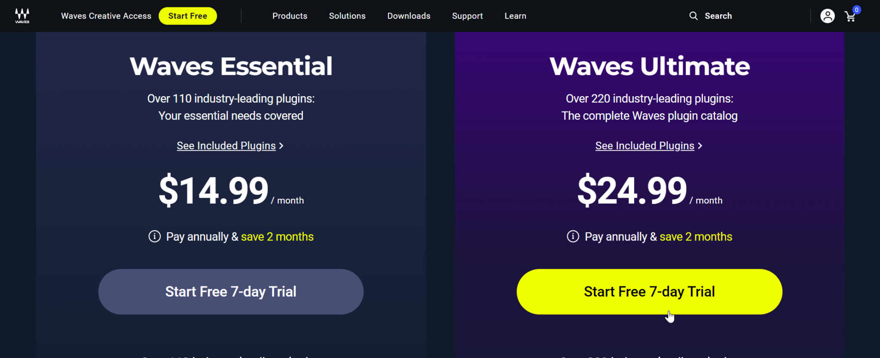Viewport: 880px width, 358px height.
Task: Open the Products menu
Action: 290,16
